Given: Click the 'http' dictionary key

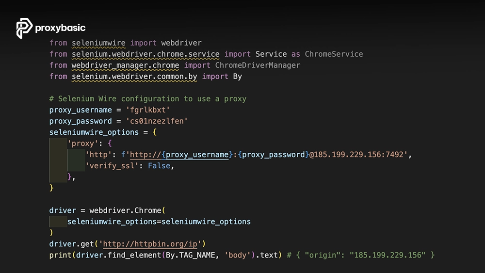Looking at the screenshot, I should pos(98,155).
